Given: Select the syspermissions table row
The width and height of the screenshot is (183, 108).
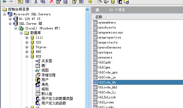Looking at the screenshot, I should coord(111,33).
